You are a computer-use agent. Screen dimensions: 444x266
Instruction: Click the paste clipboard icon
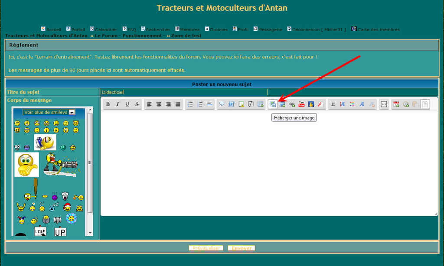tap(415, 104)
